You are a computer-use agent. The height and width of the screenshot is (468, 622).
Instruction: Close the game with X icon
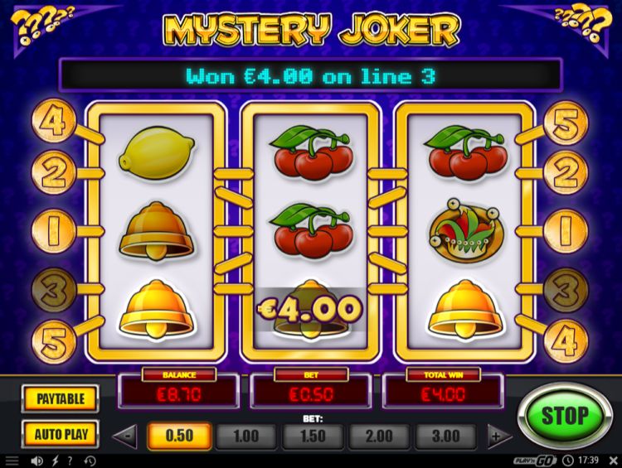pos(613,460)
